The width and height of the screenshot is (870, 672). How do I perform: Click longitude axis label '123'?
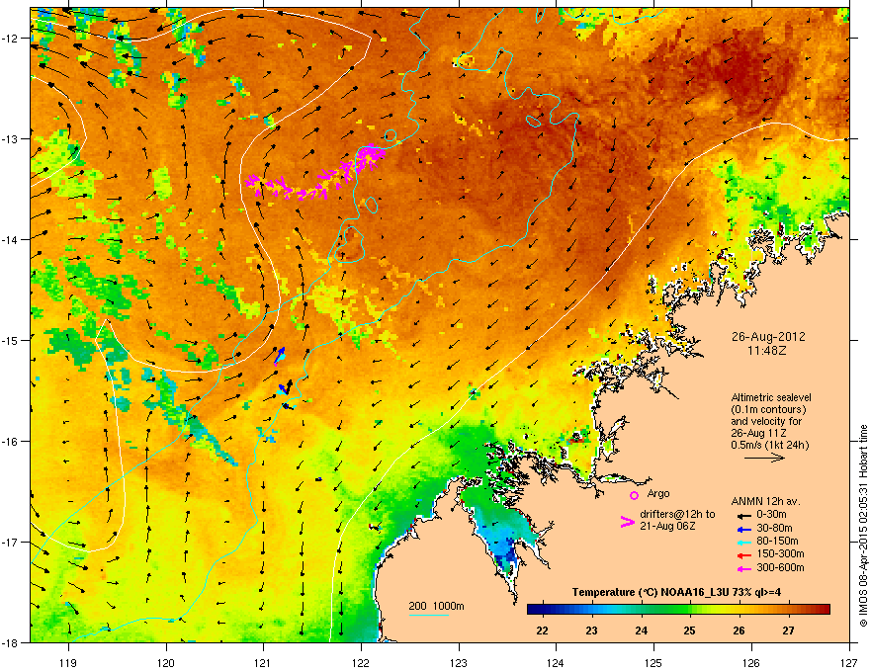click(459, 662)
